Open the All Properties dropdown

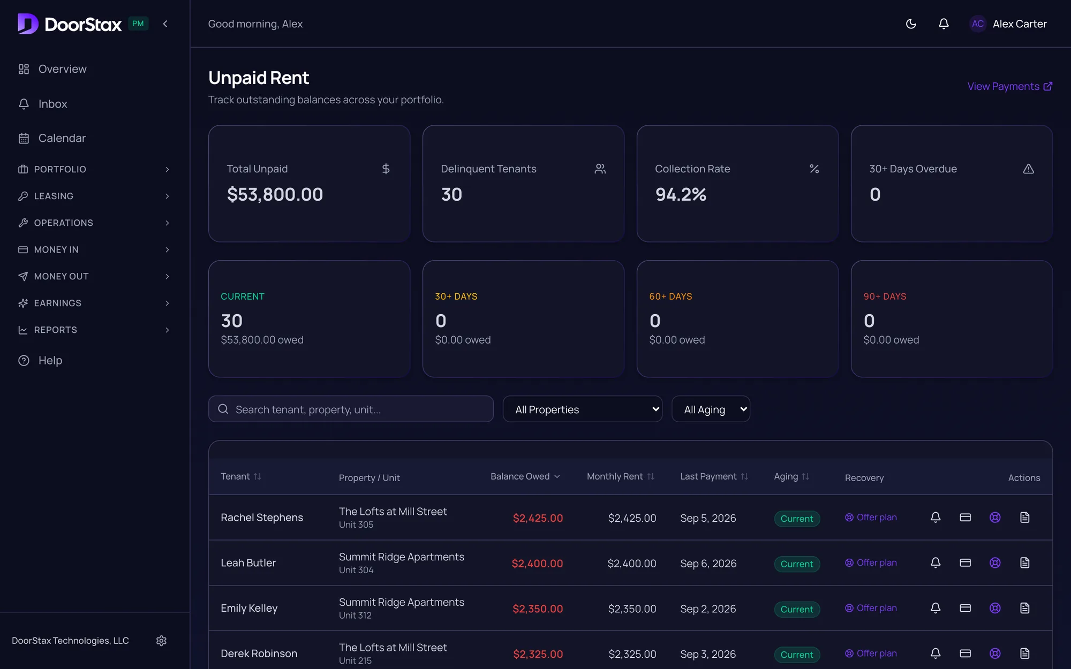[x=583, y=409]
